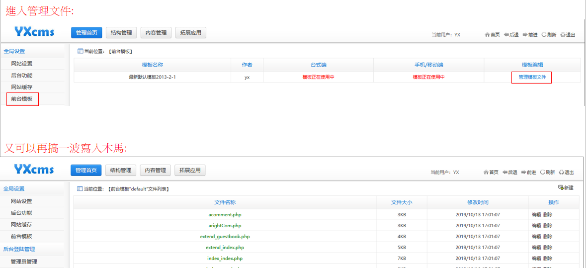Edit extend_guestbook.php via 编辑
Image resolution: width=586 pixels, height=268 pixels.
[536, 236]
